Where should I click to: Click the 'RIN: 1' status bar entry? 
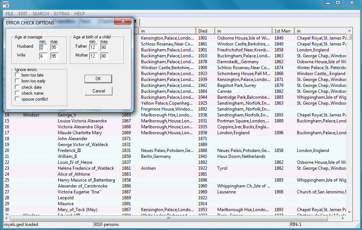296,224
